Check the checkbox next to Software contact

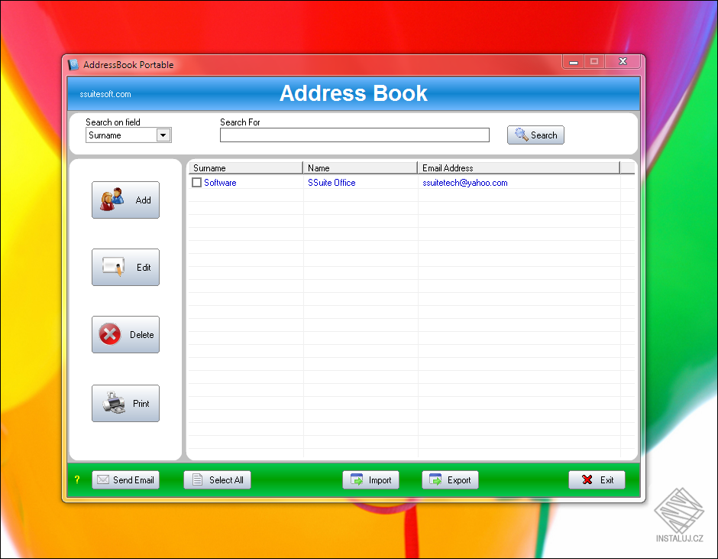click(x=196, y=182)
